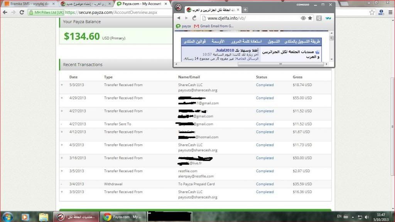This screenshot has width=395, height=222.
Task: Click the Date column header
Action: tap(74, 77)
